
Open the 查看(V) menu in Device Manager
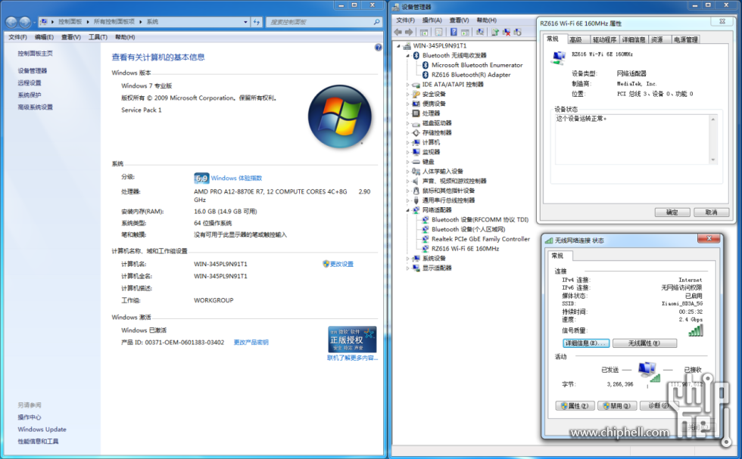(x=459, y=20)
